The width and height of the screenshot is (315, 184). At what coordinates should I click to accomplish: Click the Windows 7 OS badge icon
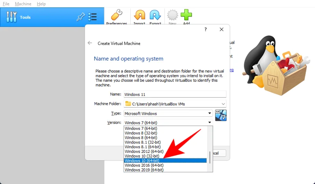[x=221, y=115]
